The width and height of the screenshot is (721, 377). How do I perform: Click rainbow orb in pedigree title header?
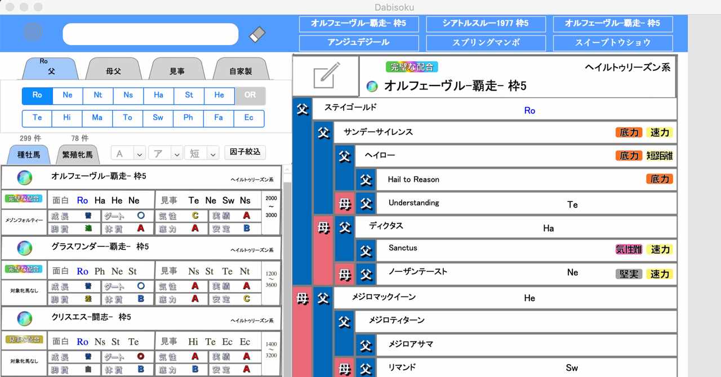[x=372, y=86]
